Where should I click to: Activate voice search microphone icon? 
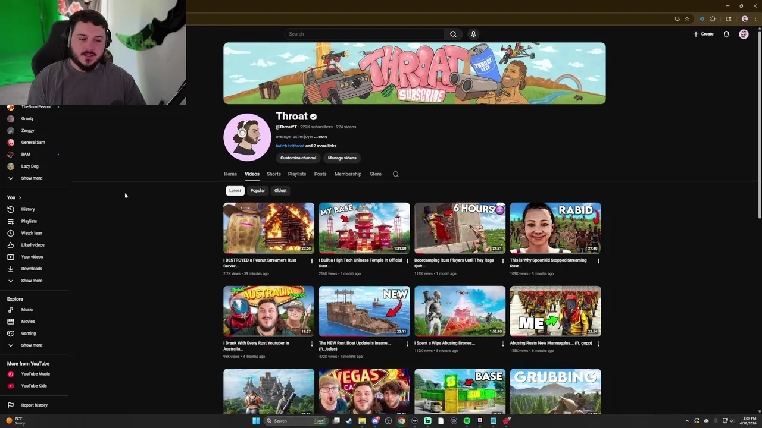pyautogui.click(x=473, y=34)
